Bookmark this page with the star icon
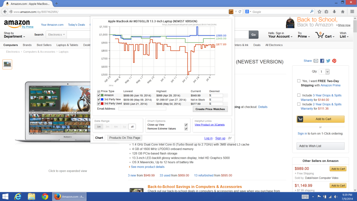357x201 pixels. point(319,12)
